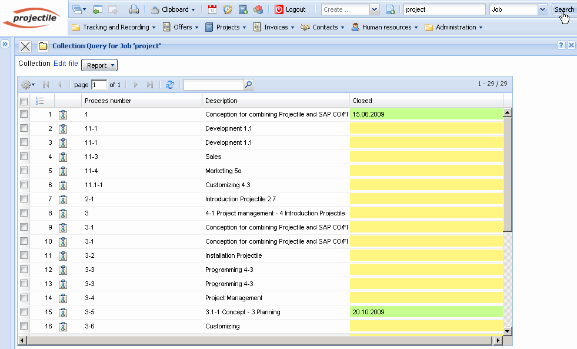Click the Edit file link
Image resolution: width=577 pixels, height=349 pixels.
pos(65,64)
